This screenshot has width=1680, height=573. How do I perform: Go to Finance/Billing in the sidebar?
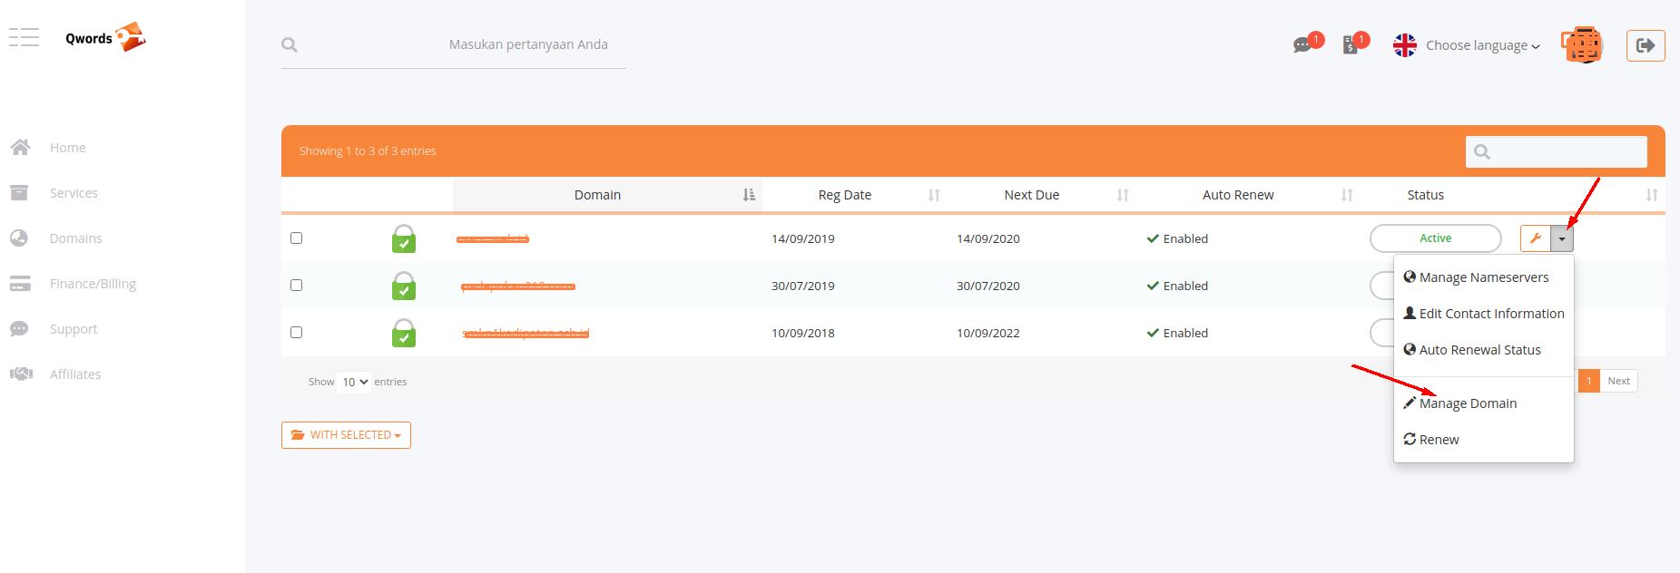click(93, 284)
